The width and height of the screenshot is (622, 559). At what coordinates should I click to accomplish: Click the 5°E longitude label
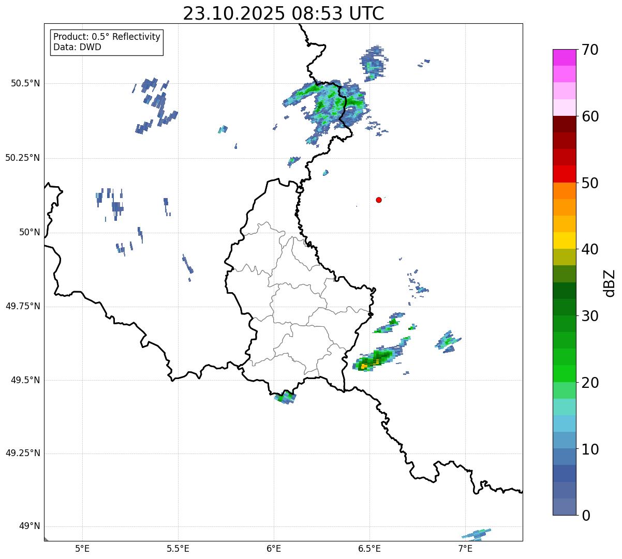(x=82, y=548)
